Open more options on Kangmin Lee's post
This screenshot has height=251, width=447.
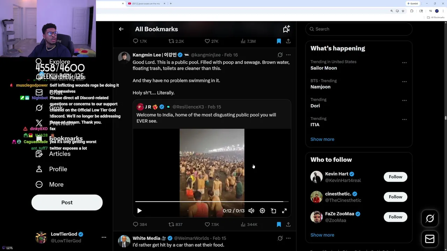point(288,55)
